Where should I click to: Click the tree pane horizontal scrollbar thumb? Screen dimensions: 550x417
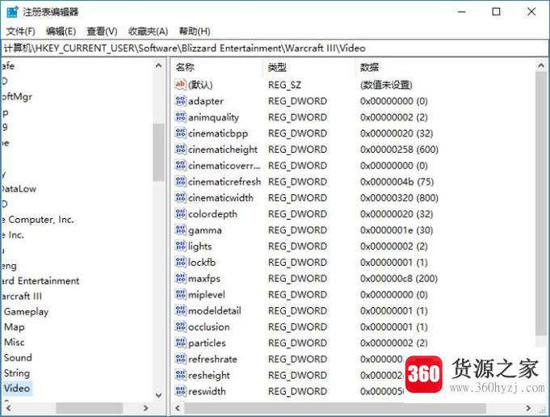89,408
